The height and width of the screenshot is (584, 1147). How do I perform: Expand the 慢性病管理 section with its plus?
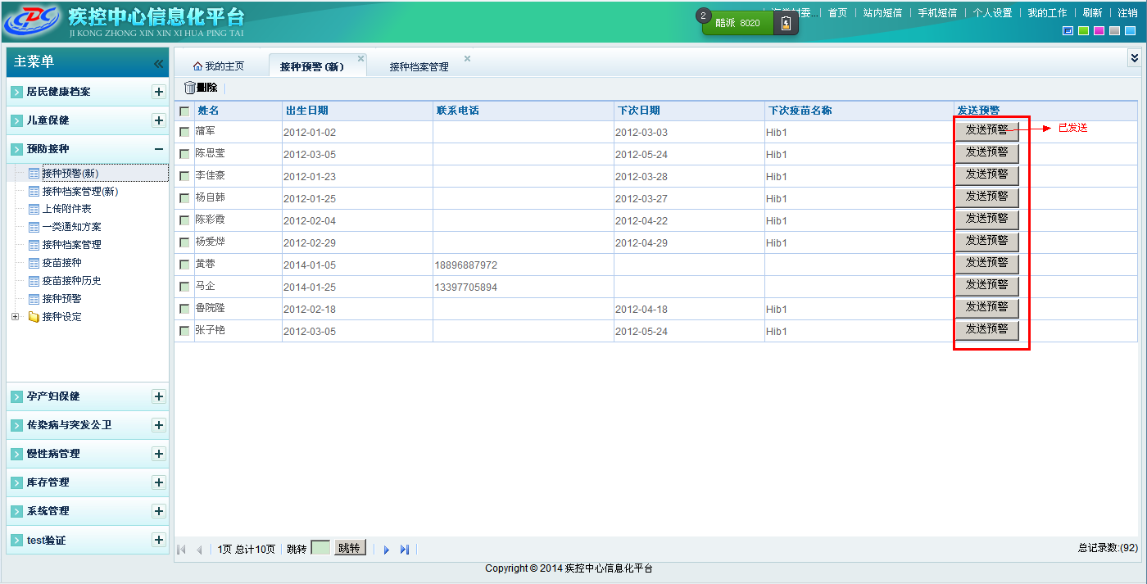[159, 454]
